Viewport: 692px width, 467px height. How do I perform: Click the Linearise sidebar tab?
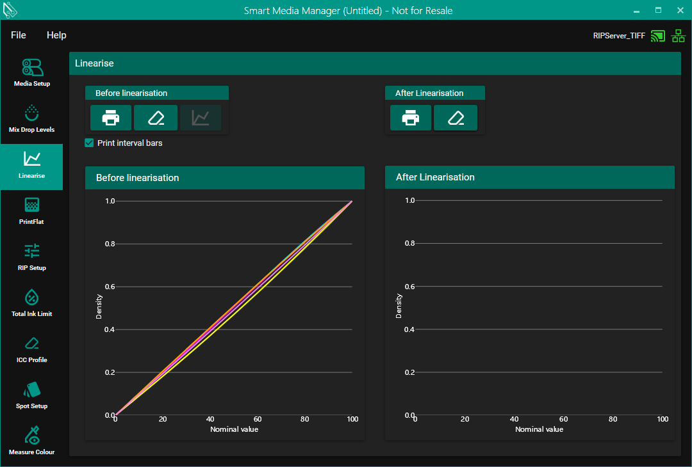tap(31, 165)
